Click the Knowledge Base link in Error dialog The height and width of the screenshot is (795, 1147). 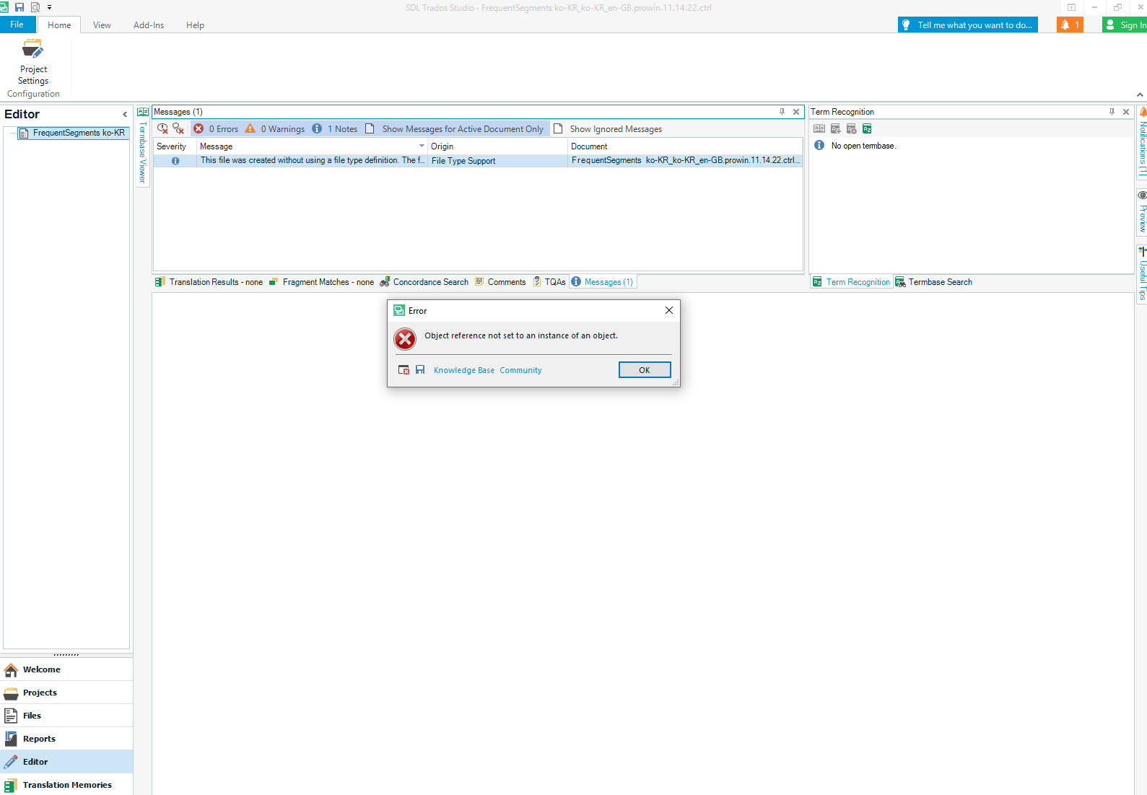point(464,370)
